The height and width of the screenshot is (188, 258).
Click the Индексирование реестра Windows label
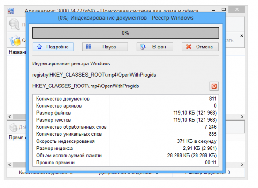coord(72,63)
